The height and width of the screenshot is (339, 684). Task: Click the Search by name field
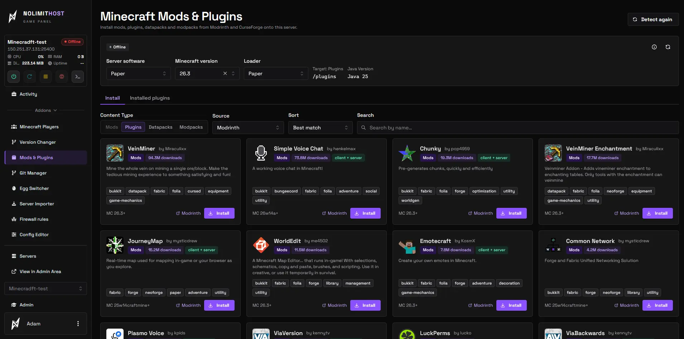(518, 128)
